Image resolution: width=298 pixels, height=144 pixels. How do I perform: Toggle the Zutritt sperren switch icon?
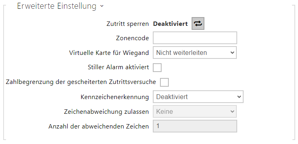coord(198,23)
